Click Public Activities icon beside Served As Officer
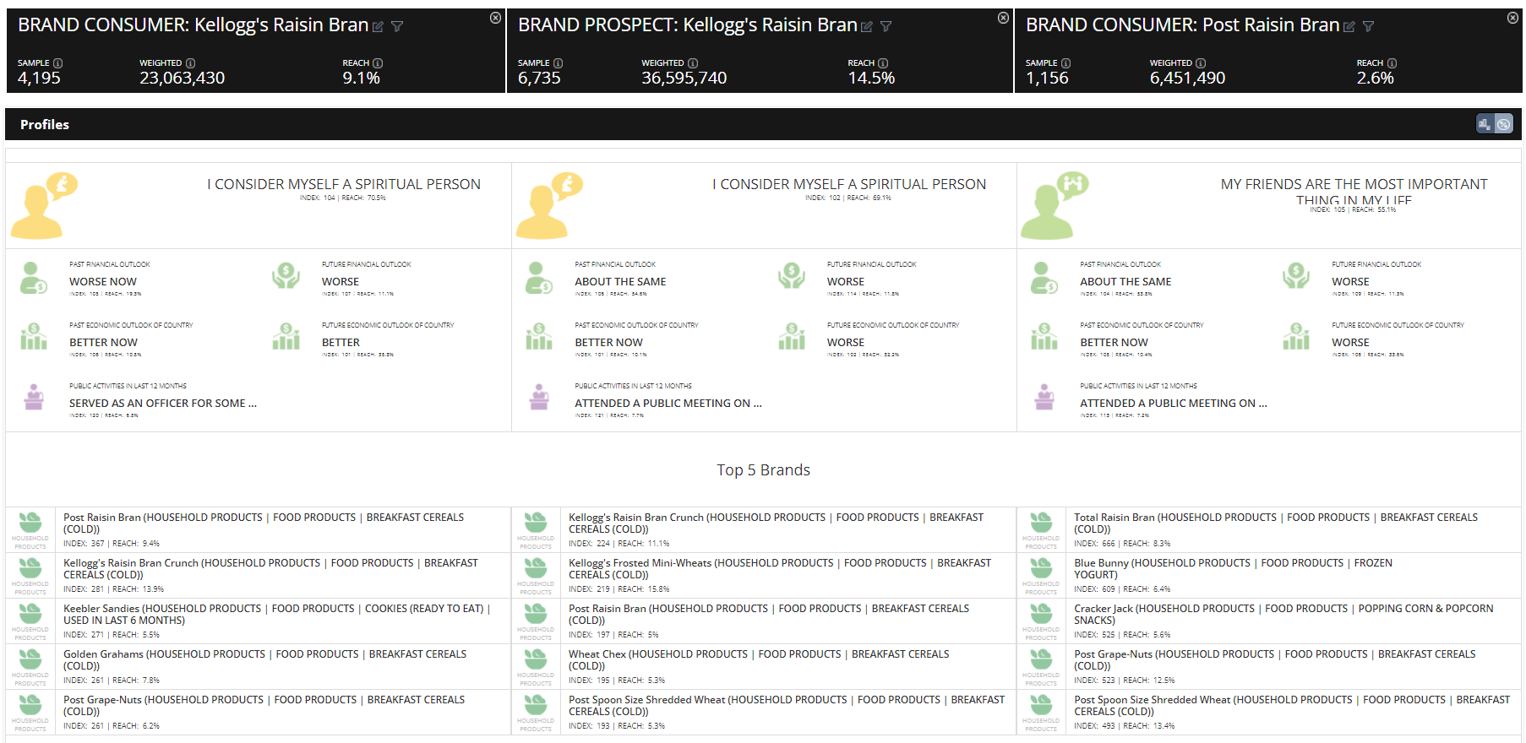This screenshot has width=1526, height=743. coord(34,397)
